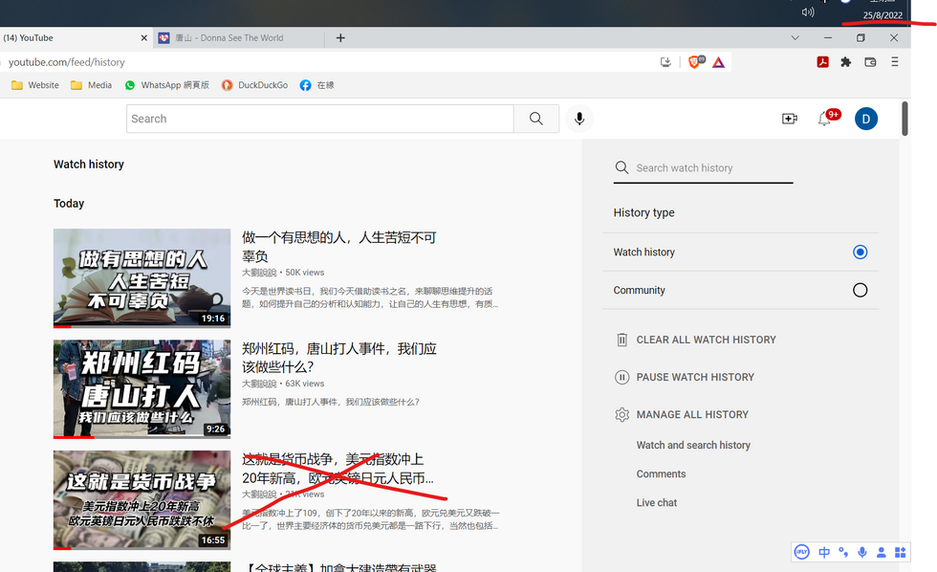The width and height of the screenshot is (937, 572).
Task: Open the Brave Wallet icon
Action: click(870, 61)
